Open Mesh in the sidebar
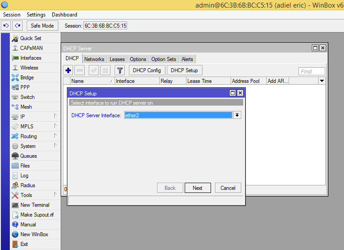 [x=35, y=107]
